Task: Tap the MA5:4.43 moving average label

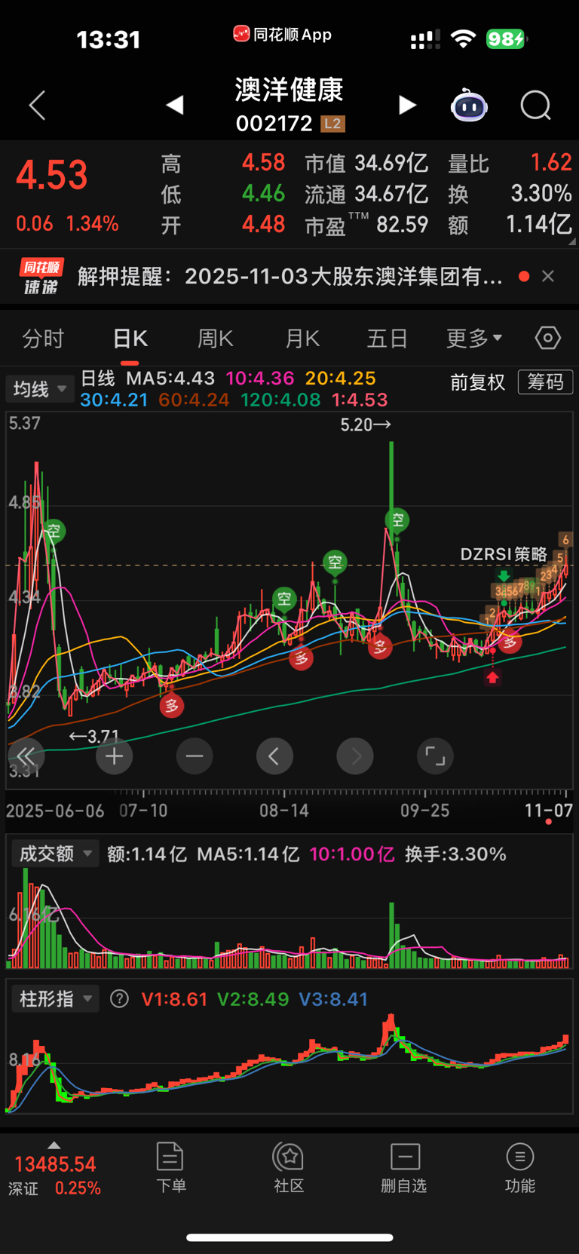Action: 170,378
